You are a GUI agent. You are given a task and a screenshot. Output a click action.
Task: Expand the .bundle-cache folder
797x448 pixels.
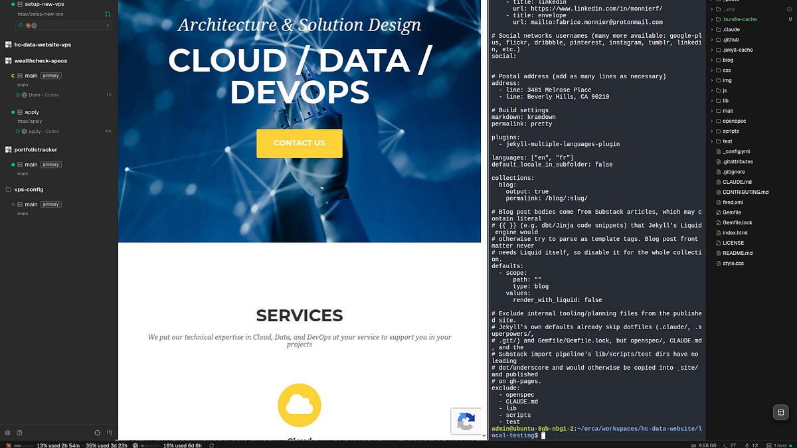click(x=711, y=19)
